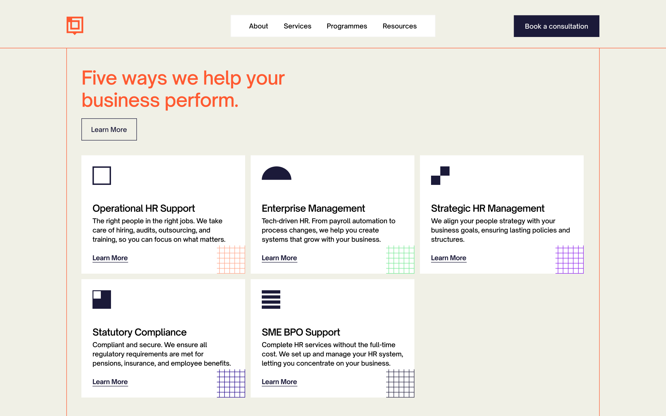Click the outlined Learn More button under headline
Viewport: 666px width, 416px height.
tap(109, 129)
